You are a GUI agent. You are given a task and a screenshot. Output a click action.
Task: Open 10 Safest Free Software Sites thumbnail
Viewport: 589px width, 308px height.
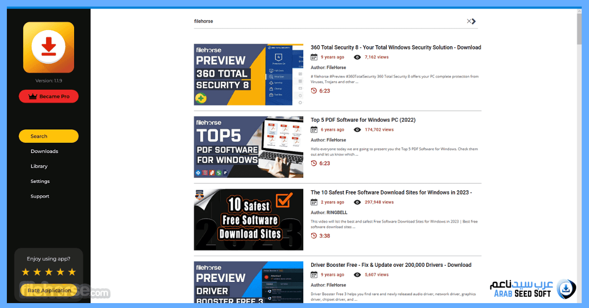(x=248, y=220)
